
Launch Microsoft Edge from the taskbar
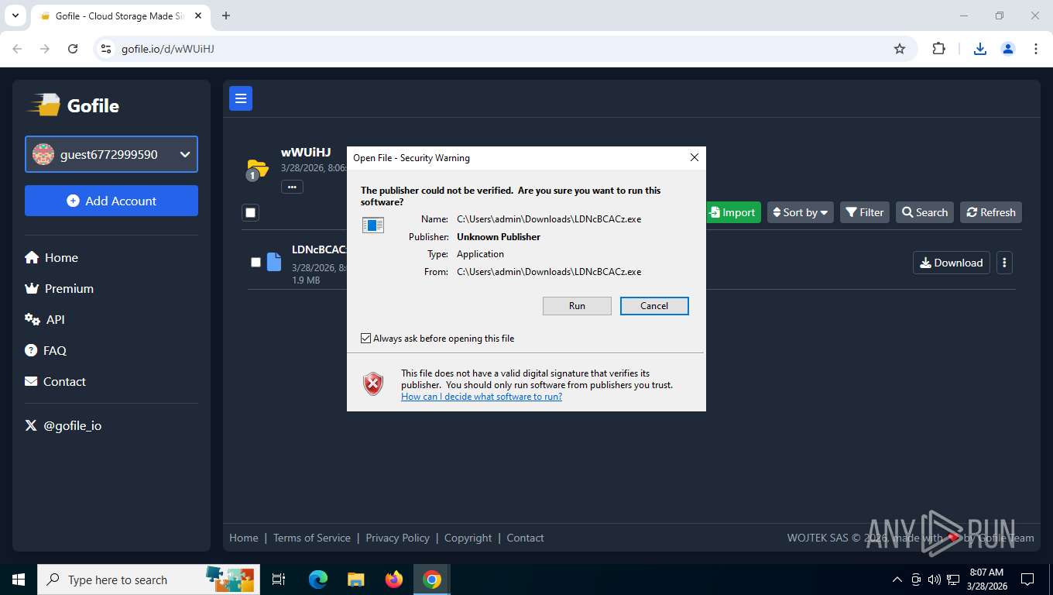pyautogui.click(x=318, y=580)
